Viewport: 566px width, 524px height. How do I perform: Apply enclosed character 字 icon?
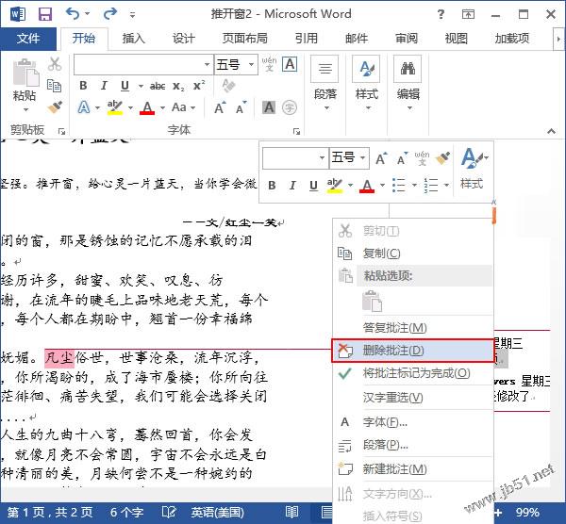[x=290, y=107]
